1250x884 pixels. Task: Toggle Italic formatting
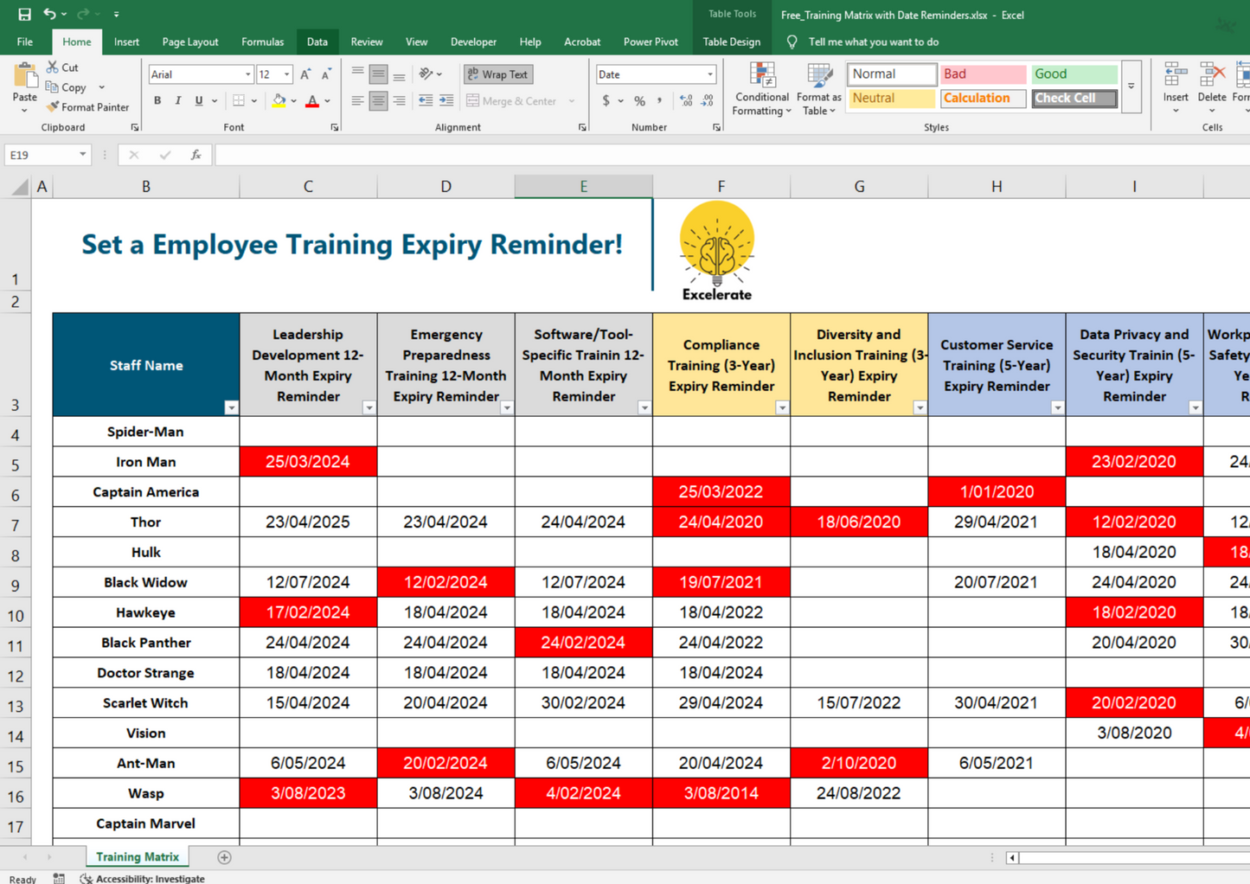[178, 101]
